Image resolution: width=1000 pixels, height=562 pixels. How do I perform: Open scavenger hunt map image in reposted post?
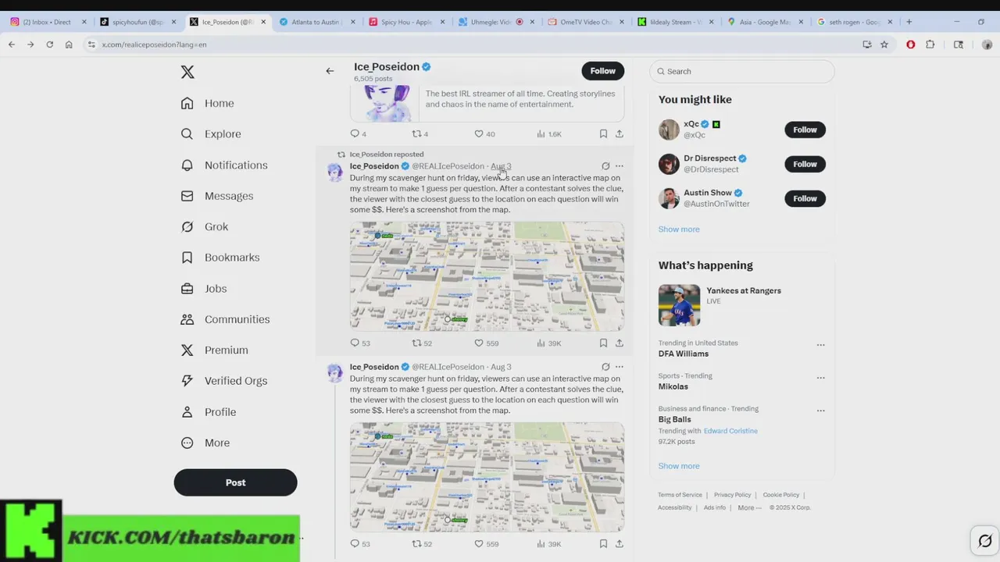tap(487, 276)
